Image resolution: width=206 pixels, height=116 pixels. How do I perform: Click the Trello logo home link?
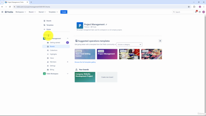(x=9, y=12)
